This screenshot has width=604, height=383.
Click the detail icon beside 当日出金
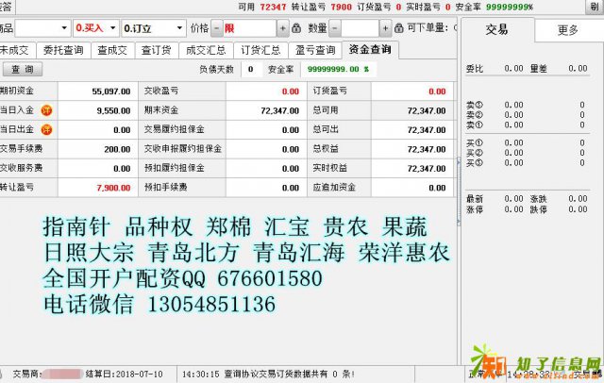45,130
